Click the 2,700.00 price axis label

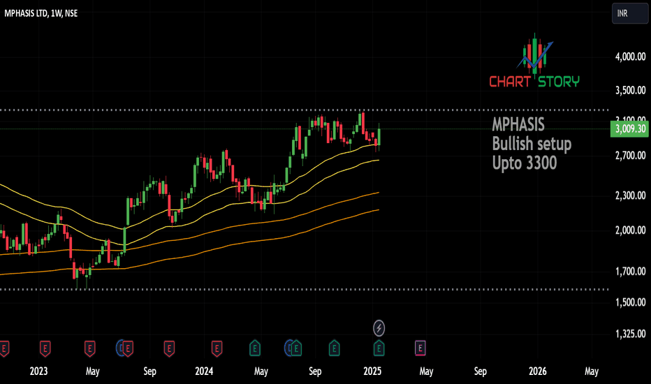click(630, 156)
